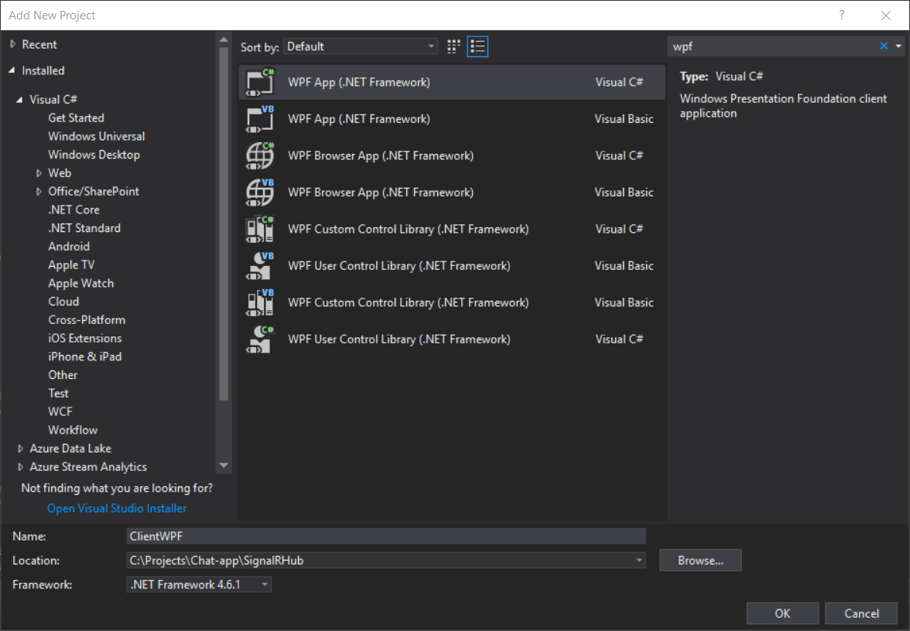
Task: Open the help question mark button
Action: (842, 15)
